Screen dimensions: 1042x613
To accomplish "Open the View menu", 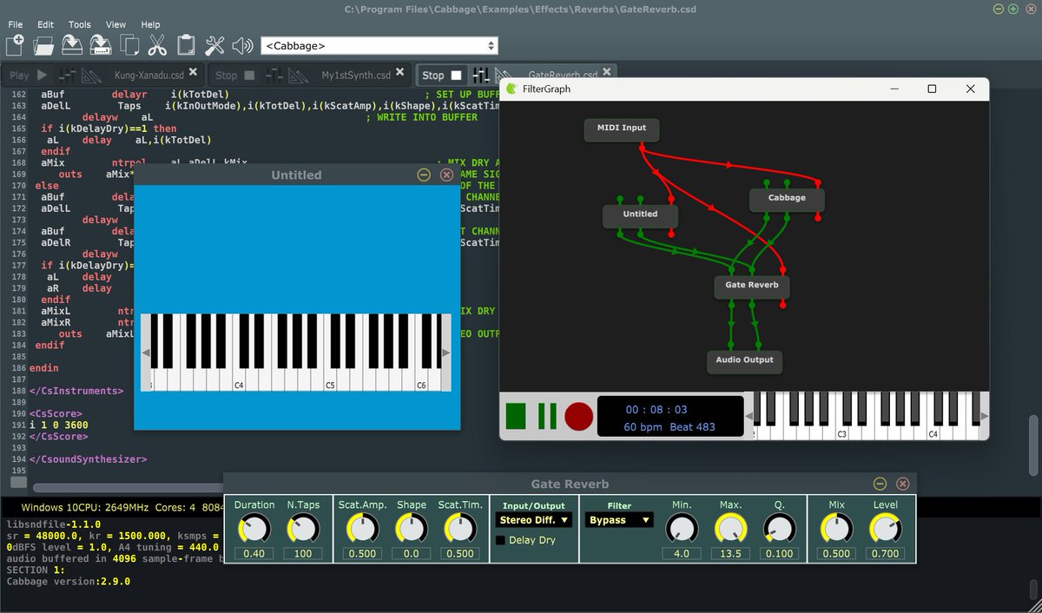I will coord(115,24).
